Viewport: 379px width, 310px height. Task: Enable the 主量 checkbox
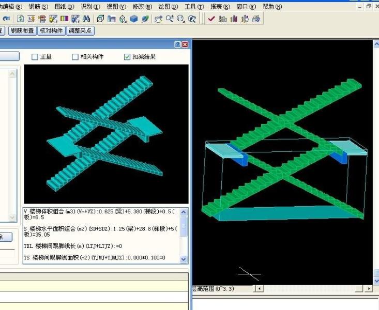point(35,57)
